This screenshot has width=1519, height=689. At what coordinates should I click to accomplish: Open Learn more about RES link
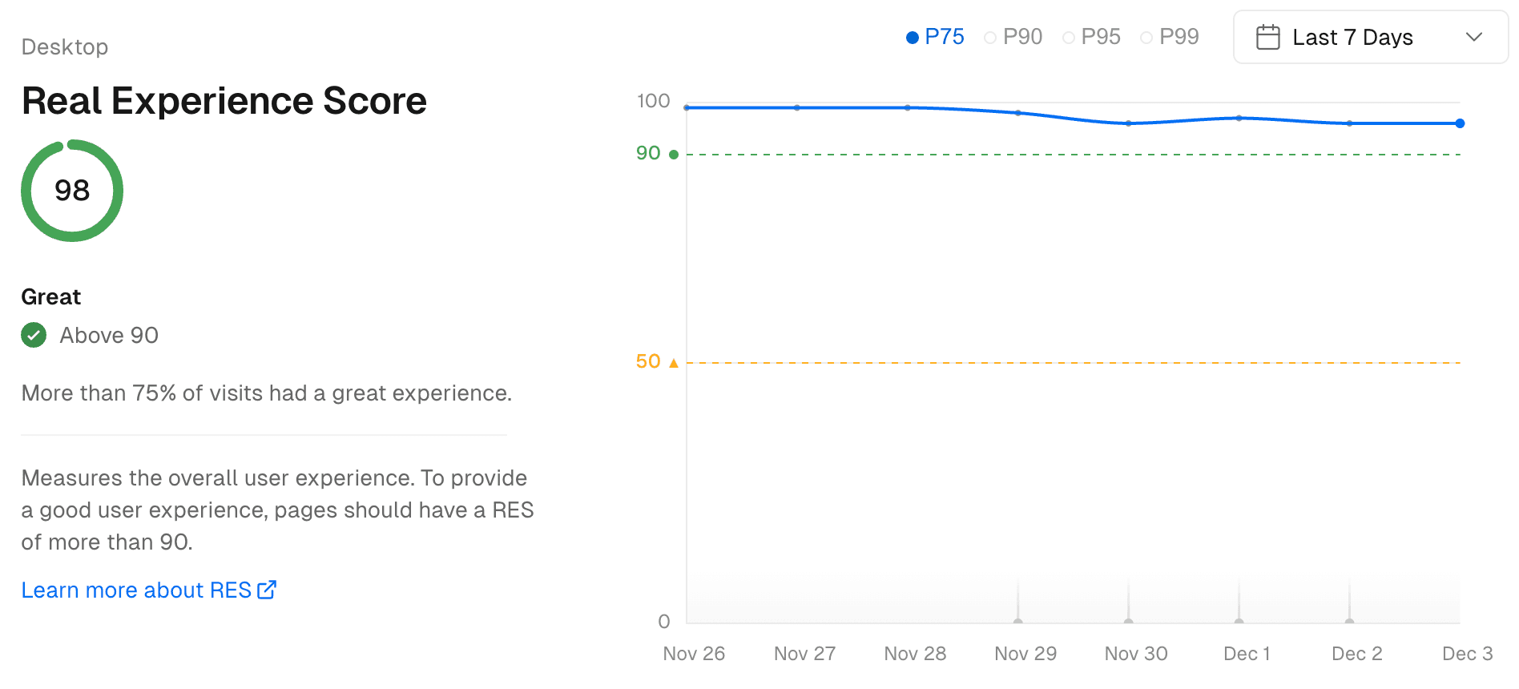click(x=137, y=590)
